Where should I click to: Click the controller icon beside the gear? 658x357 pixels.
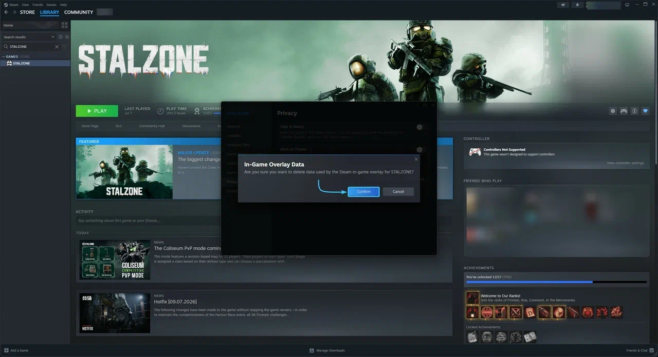624,111
